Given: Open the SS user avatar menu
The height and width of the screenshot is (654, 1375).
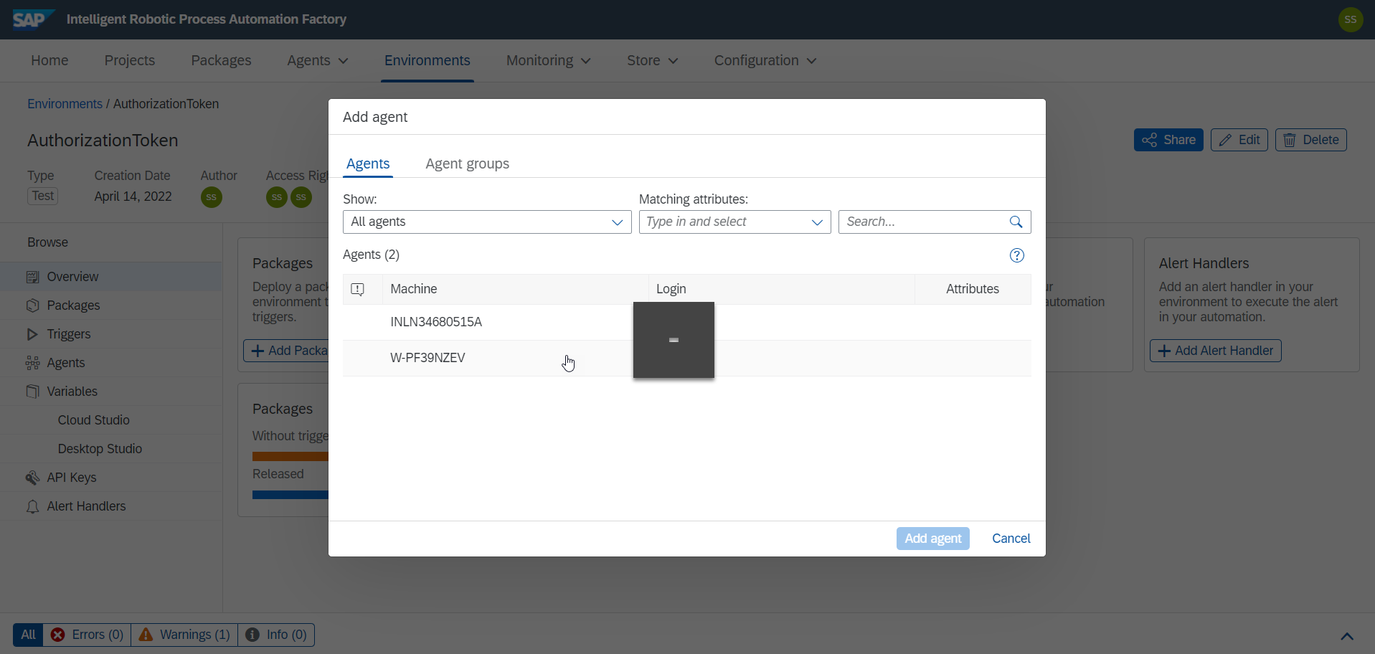Looking at the screenshot, I should [1351, 19].
